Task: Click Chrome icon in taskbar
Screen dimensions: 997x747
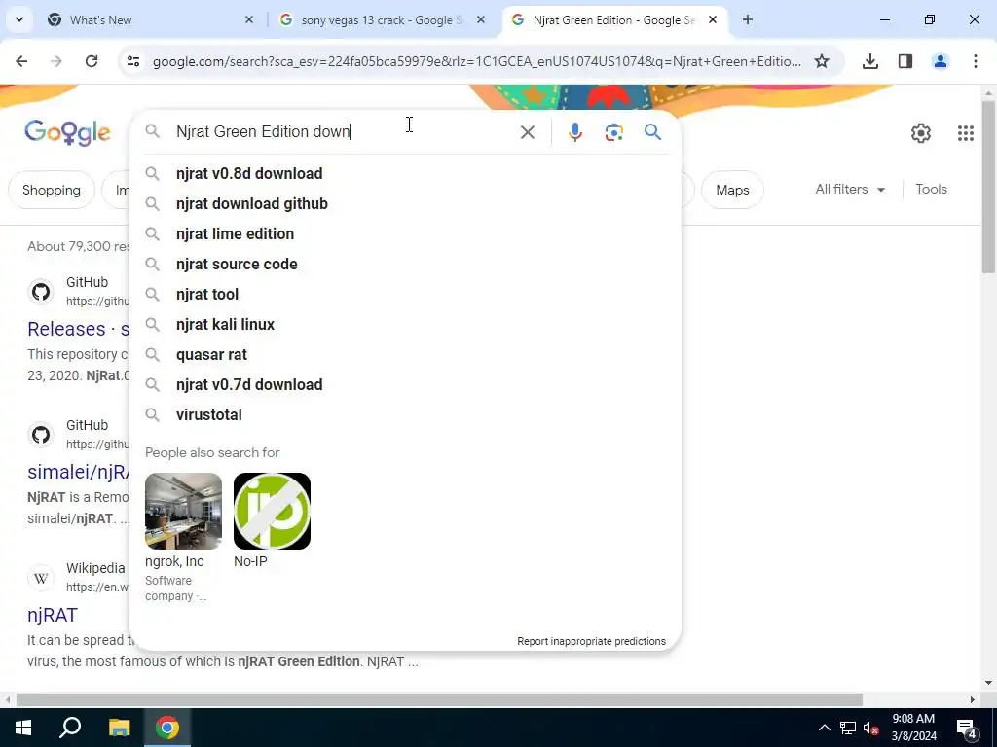Action: pyautogui.click(x=167, y=728)
